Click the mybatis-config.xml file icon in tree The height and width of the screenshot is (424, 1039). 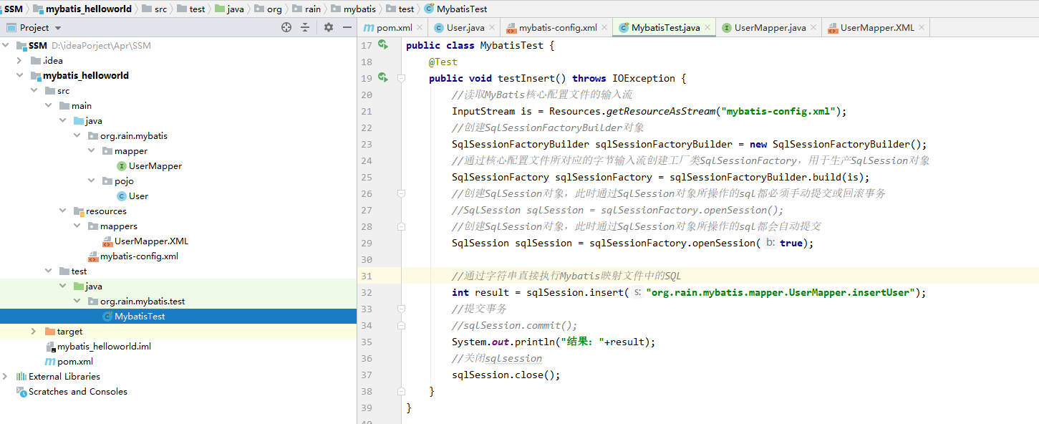pyautogui.click(x=93, y=256)
